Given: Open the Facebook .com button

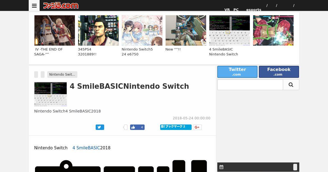Looking at the screenshot, I should tap(279, 72).
